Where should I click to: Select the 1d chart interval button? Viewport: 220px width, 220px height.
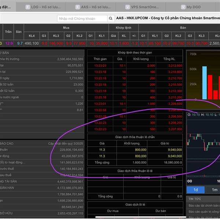click(x=195, y=190)
